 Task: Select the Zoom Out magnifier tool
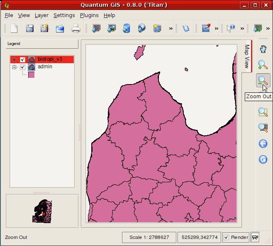coord(263,80)
